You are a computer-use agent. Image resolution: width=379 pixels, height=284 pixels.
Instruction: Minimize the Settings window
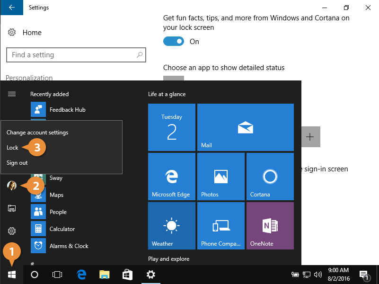pos(325,8)
